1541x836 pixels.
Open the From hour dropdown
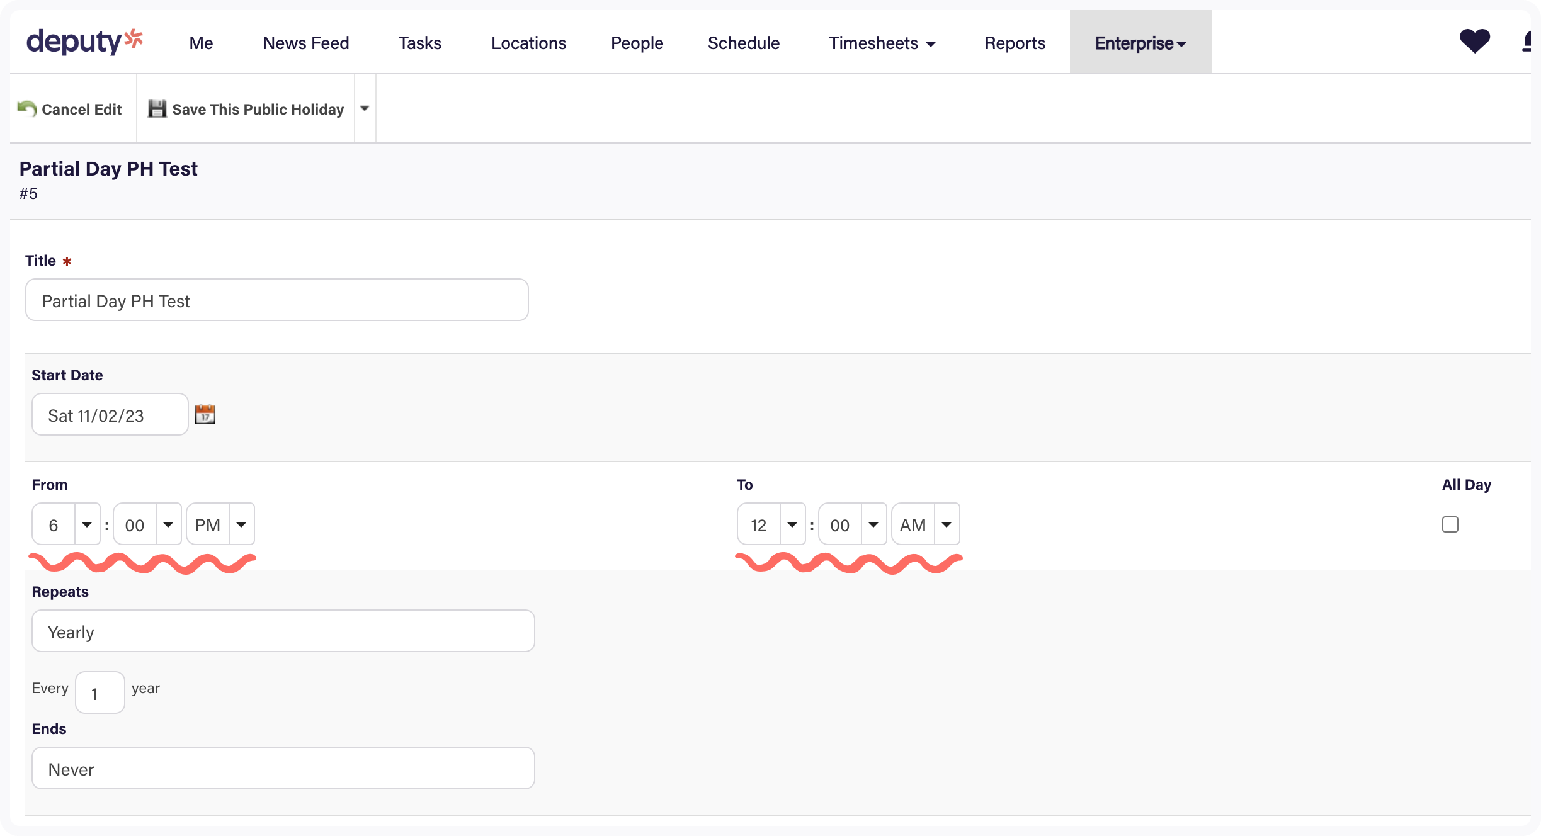(x=87, y=524)
